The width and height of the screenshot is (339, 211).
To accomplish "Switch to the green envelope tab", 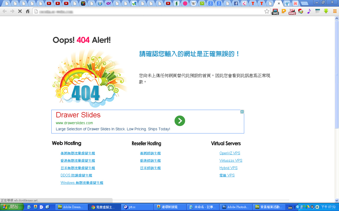I will click(202, 3).
